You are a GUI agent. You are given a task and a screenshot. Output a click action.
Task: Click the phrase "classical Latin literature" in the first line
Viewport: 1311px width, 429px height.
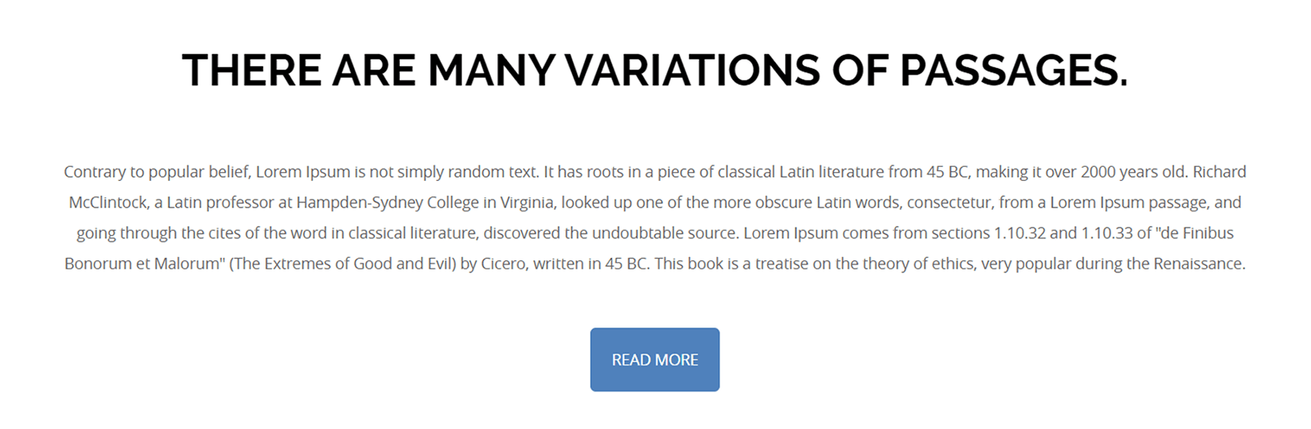click(x=801, y=172)
